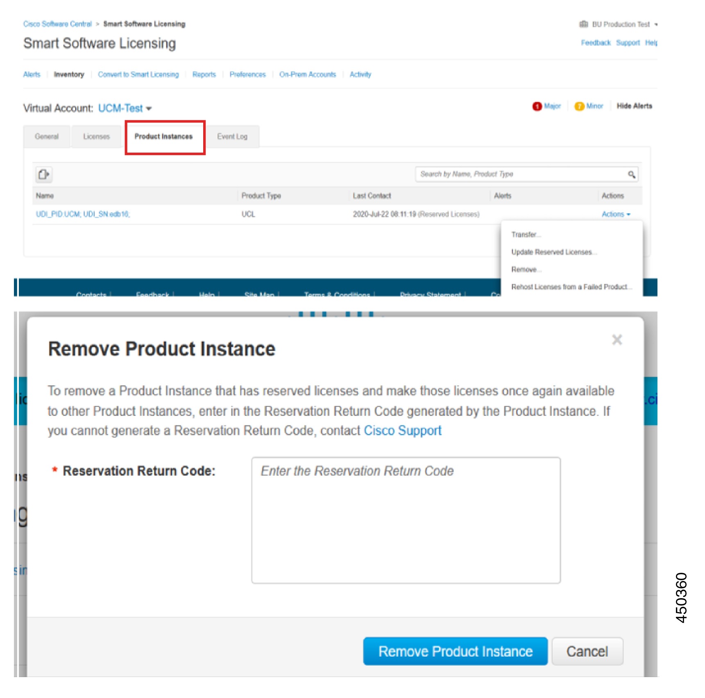
Task: Click the orange Minor alert badge
Action: pyautogui.click(x=579, y=106)
